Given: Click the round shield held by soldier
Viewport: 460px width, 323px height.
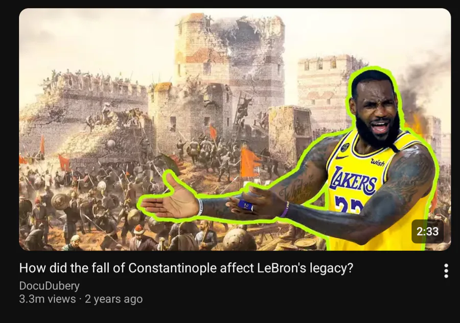Looking at the screenshot, I should tap(60, 202).
